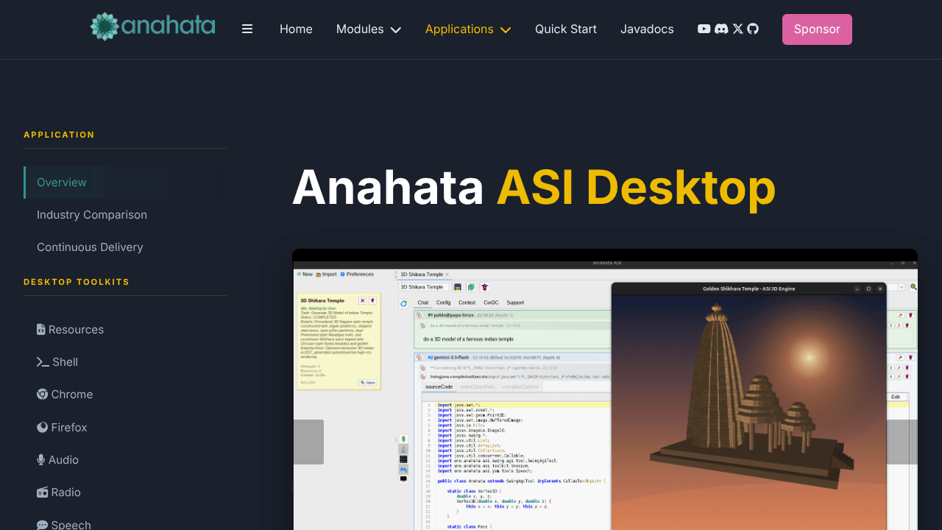The image size is (942, 530).
Task: Click the 'APPLICATION' sidebar heading
Action: [x=59, y=135]
